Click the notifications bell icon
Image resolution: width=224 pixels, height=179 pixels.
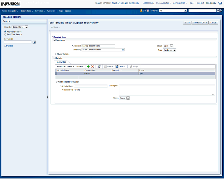[141, 11]
